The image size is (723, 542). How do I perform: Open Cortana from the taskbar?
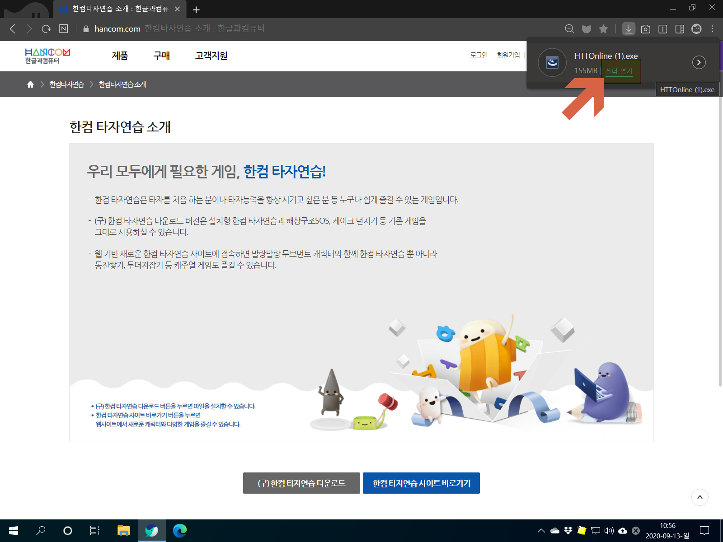(x=68, y=531)
